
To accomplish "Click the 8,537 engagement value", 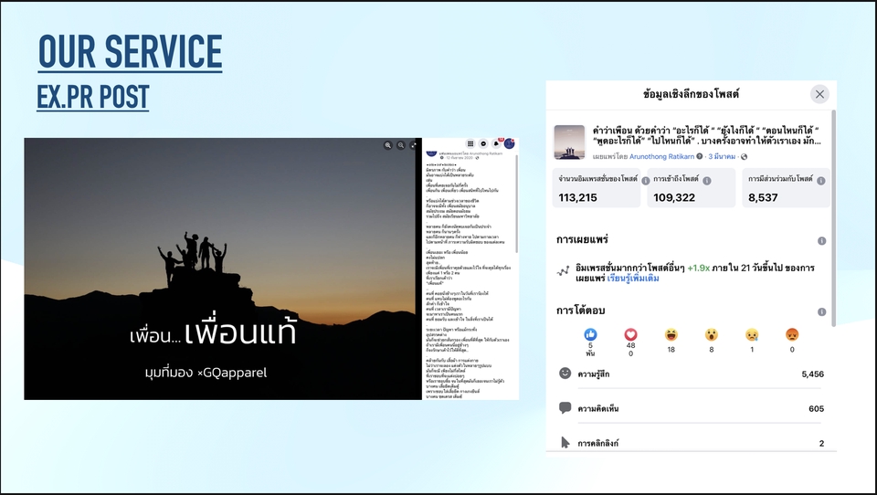I will coord(763,197).
